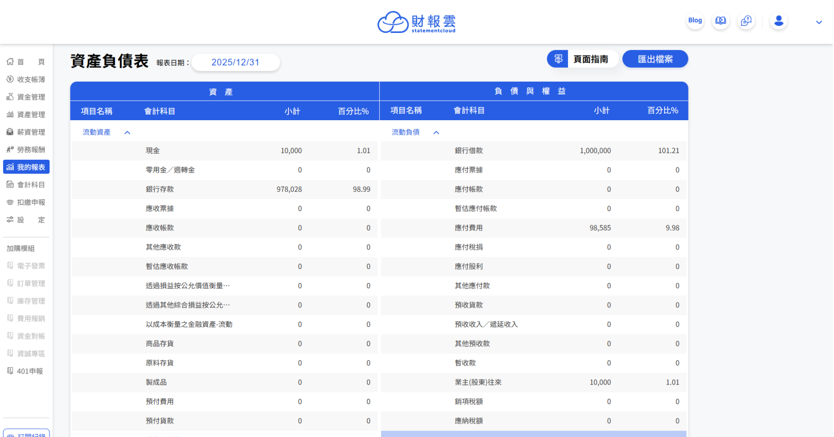Click the 暫估應收帳款 account row
This screenshot has width=834, height=437.
coord(225,266)
